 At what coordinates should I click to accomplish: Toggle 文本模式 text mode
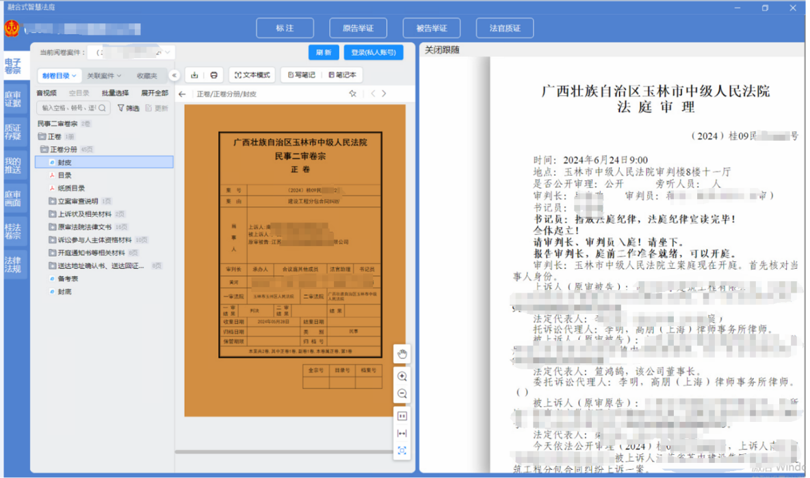coord(250,75)
